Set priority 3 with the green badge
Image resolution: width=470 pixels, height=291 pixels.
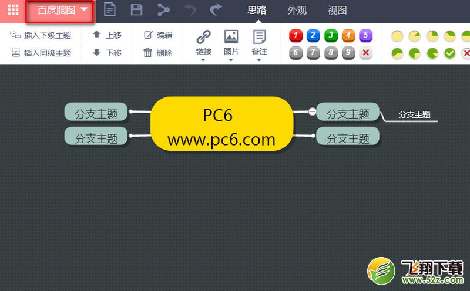click(331, 36)
